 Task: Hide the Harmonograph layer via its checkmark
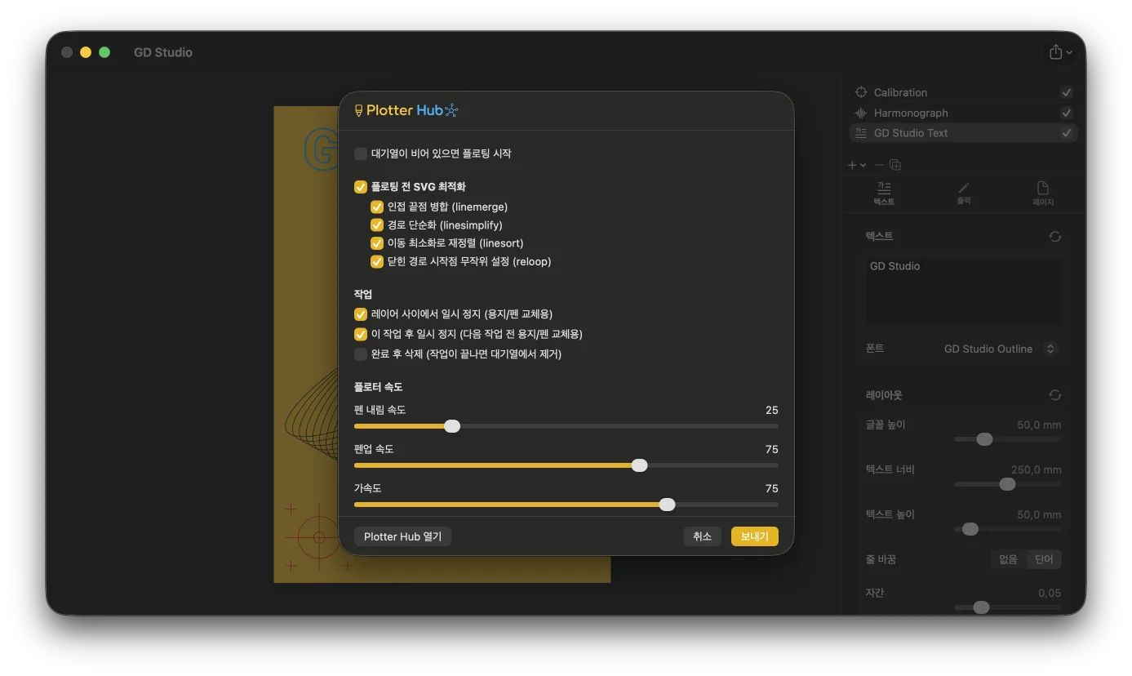[x=1067, y=113]
